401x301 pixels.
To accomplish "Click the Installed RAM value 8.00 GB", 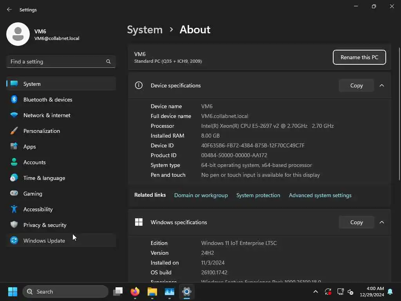I will [210, 136].
